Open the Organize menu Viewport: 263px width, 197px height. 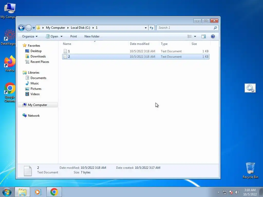[x=30, y=36]
